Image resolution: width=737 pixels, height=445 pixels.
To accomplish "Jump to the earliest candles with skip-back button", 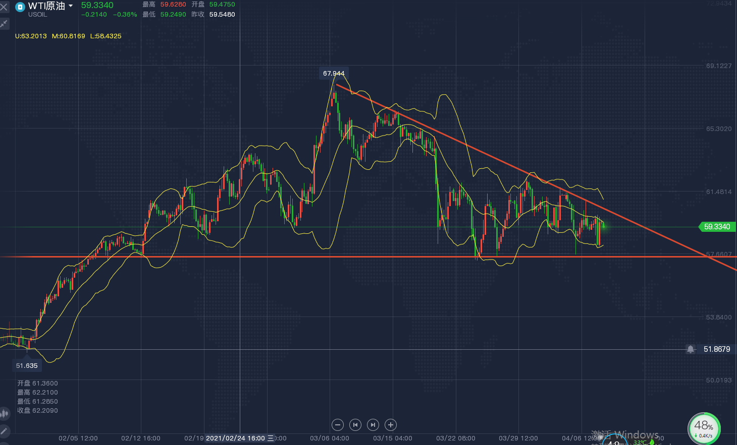I will point(355,425).
